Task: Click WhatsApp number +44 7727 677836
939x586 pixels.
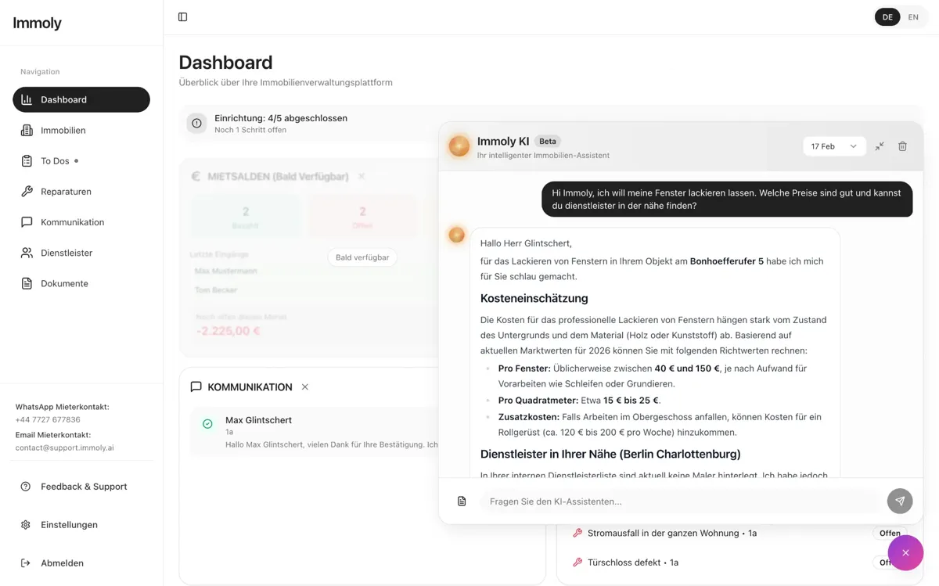Action: [x=48, y=420]
